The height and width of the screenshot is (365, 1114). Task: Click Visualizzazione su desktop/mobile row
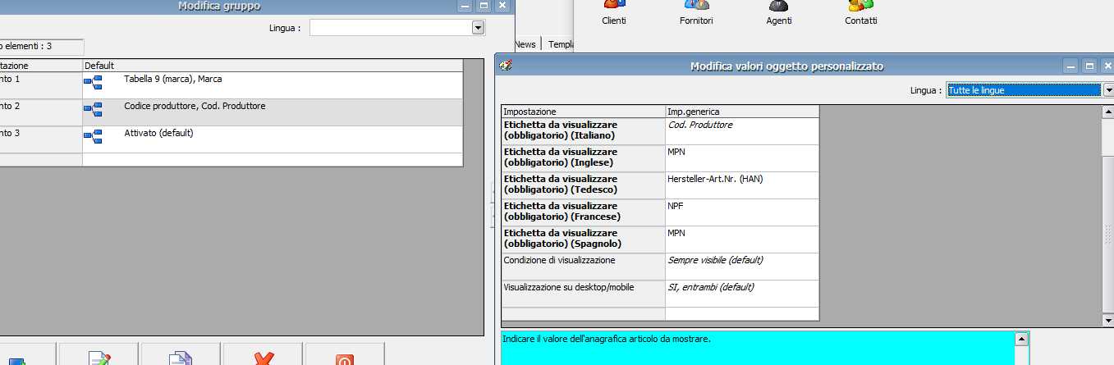(x=583, y=294)
